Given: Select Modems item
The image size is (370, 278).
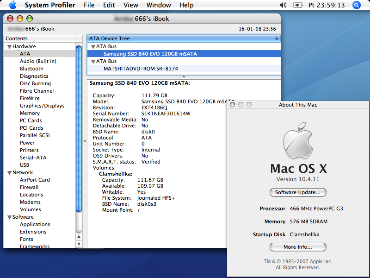Looking at the screenshot, I should click(30, 202).
